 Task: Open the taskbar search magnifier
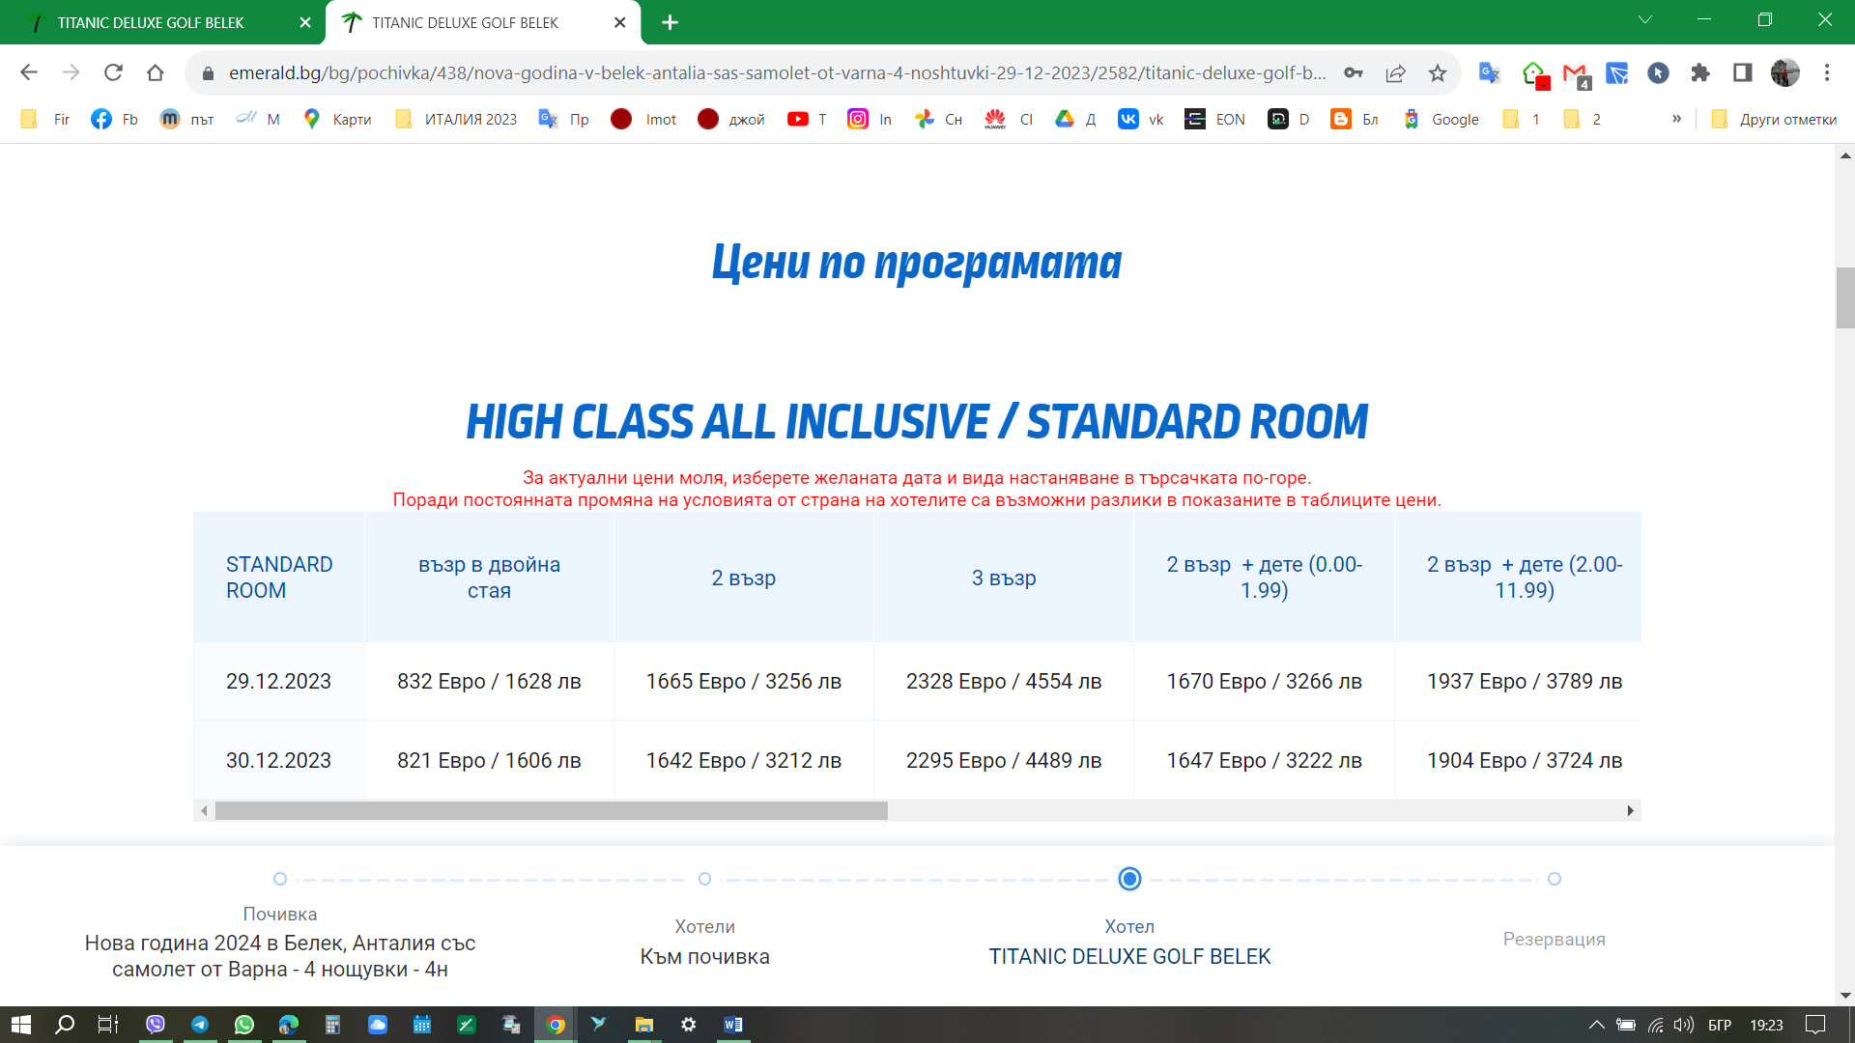65,1025
